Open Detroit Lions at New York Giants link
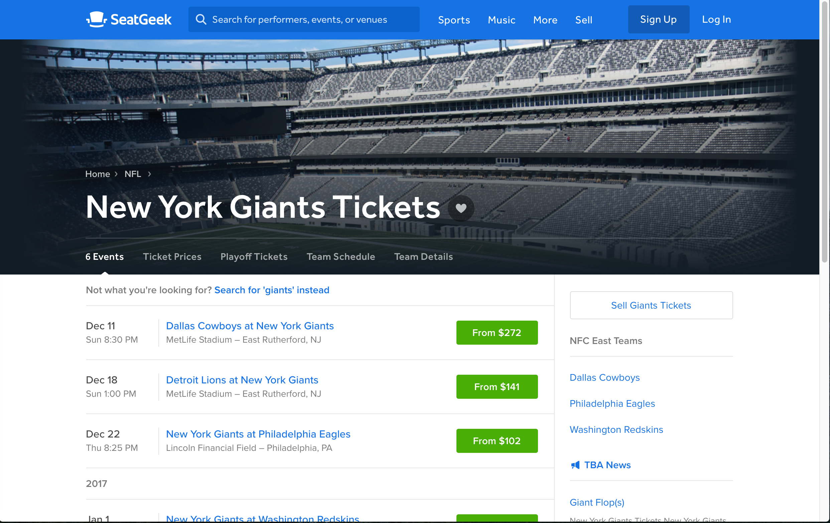The height and width of the screenshot is (523, 830). pos(242,380)
